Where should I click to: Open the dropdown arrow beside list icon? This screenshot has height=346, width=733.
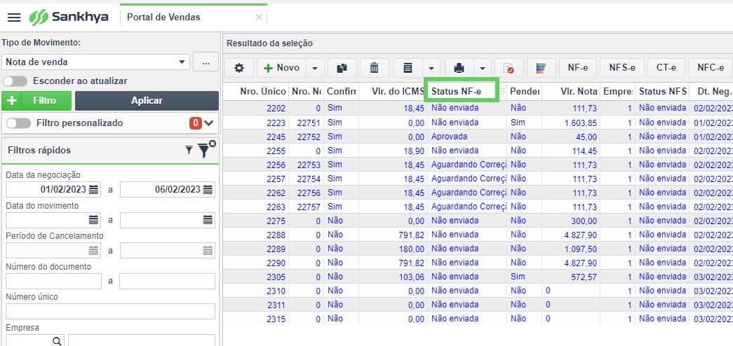pos(431,68)
